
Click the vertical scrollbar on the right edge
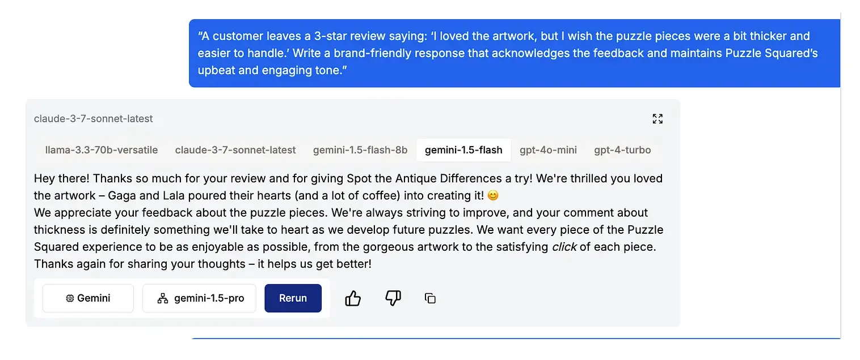pyautogui.click(x=841, y=170)
